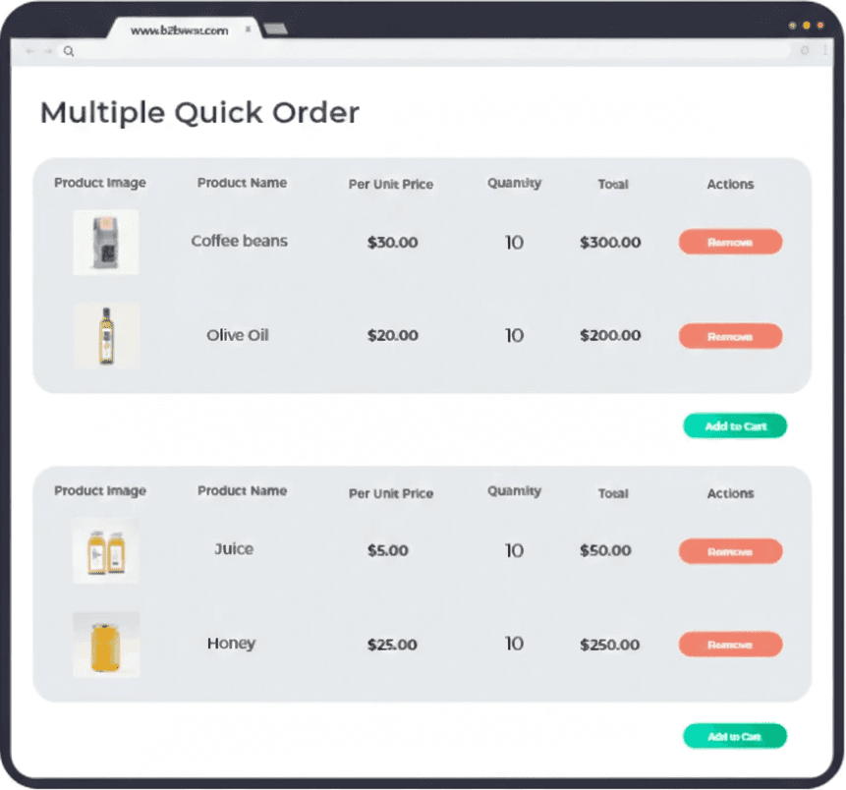
Task: Remove Juice from the order
Action: (730, 551)
